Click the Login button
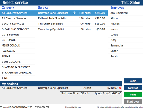The width and height of the screenshot is (143, 109). [x=133, y=81]
